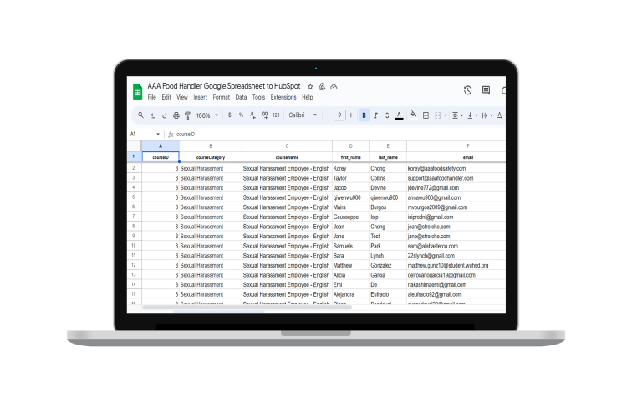Open the Extensions menu

[x=283, y=98]
